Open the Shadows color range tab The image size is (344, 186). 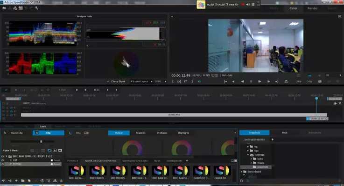140,133
